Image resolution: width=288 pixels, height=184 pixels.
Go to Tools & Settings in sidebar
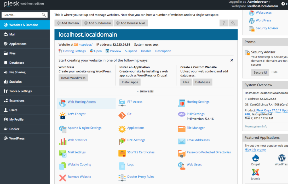pyautogui.click(x=20, y=91)
